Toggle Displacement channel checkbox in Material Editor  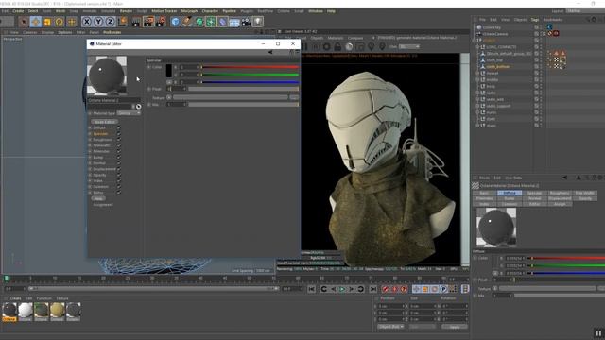pyautogui.click(x=119, y=169)
